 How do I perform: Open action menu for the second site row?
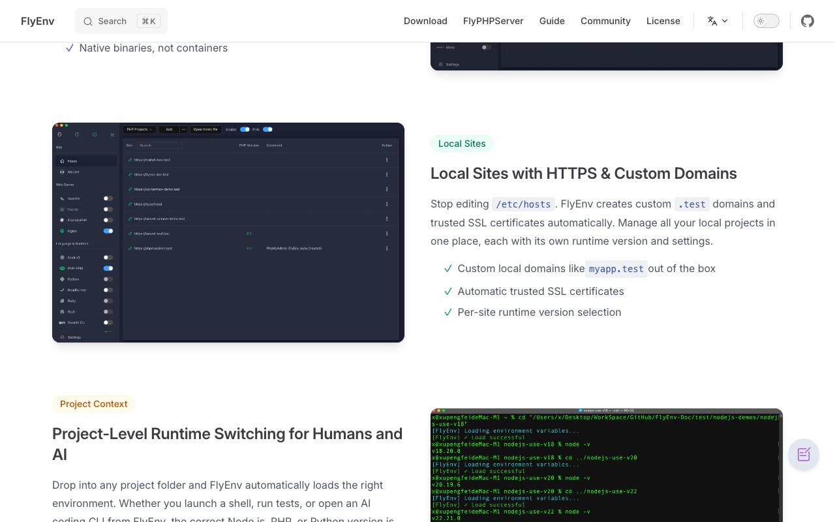[387, 174]
